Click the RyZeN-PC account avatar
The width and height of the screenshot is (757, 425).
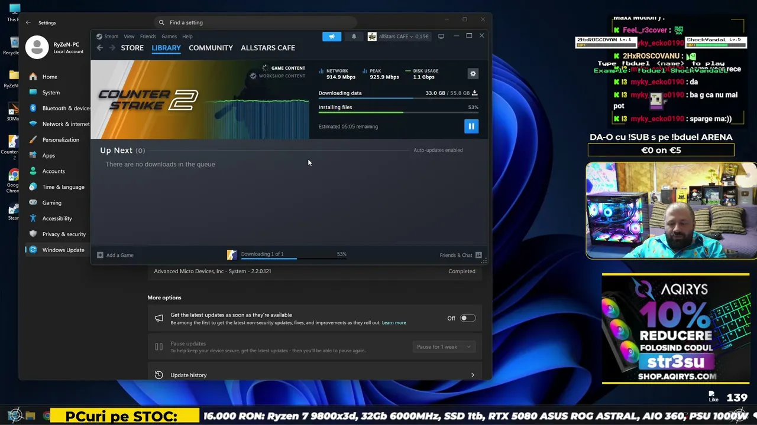tap(37, 48)
